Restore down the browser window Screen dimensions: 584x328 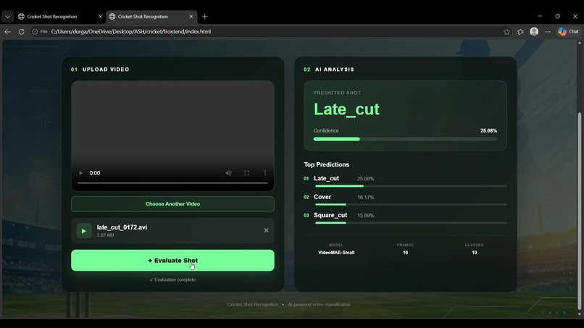point(557,17)
